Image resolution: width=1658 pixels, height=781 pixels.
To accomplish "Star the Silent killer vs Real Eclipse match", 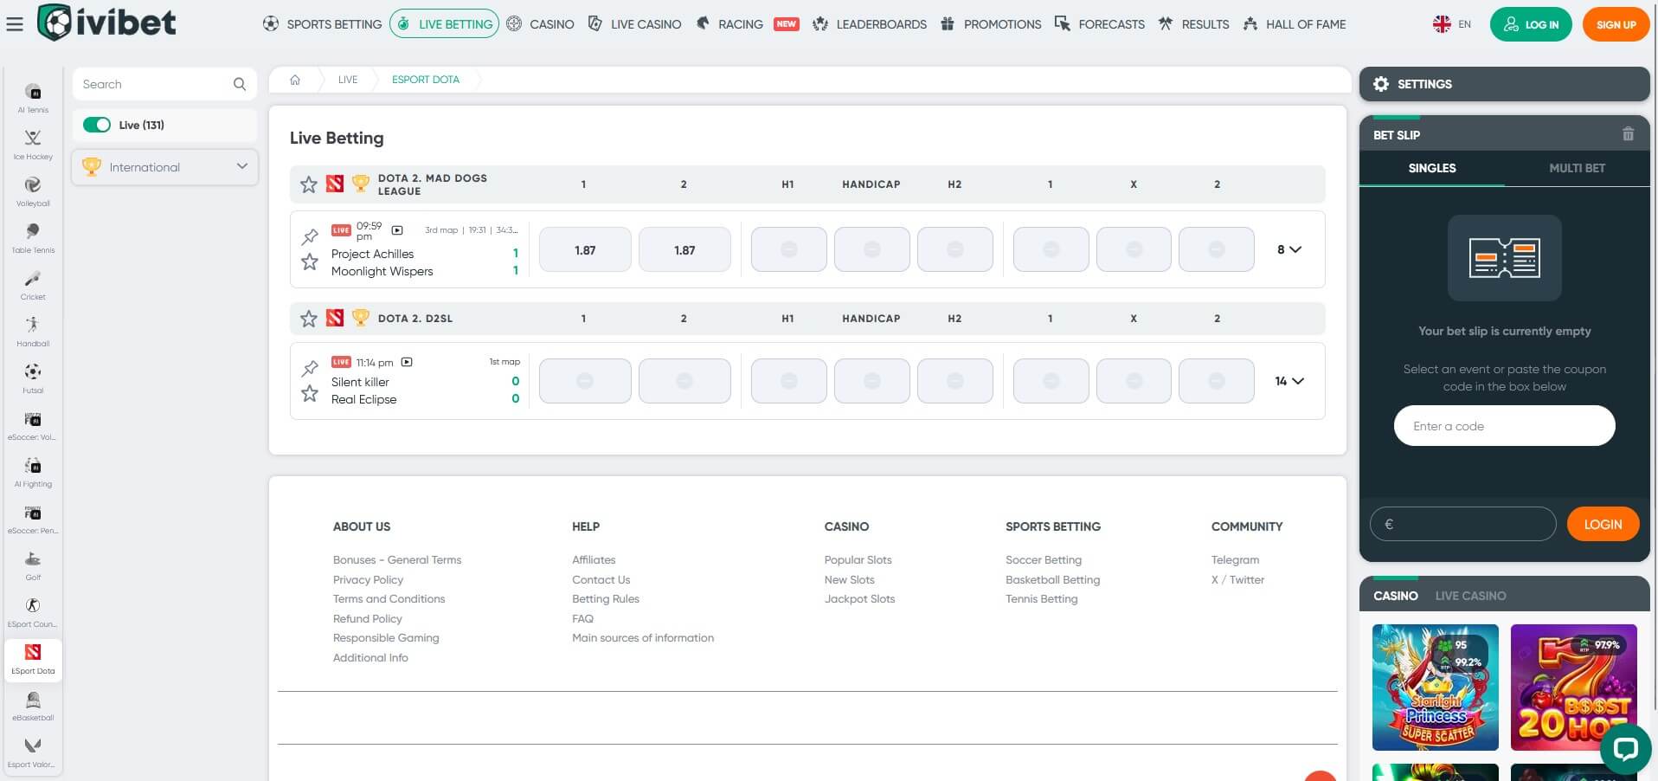I will point(310,394).
